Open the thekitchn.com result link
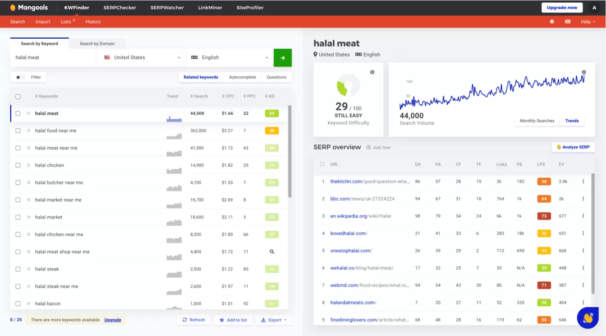606x336 pixels. (370, 181)
